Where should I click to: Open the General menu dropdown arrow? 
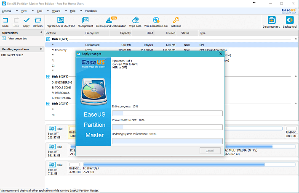point(17,11)
